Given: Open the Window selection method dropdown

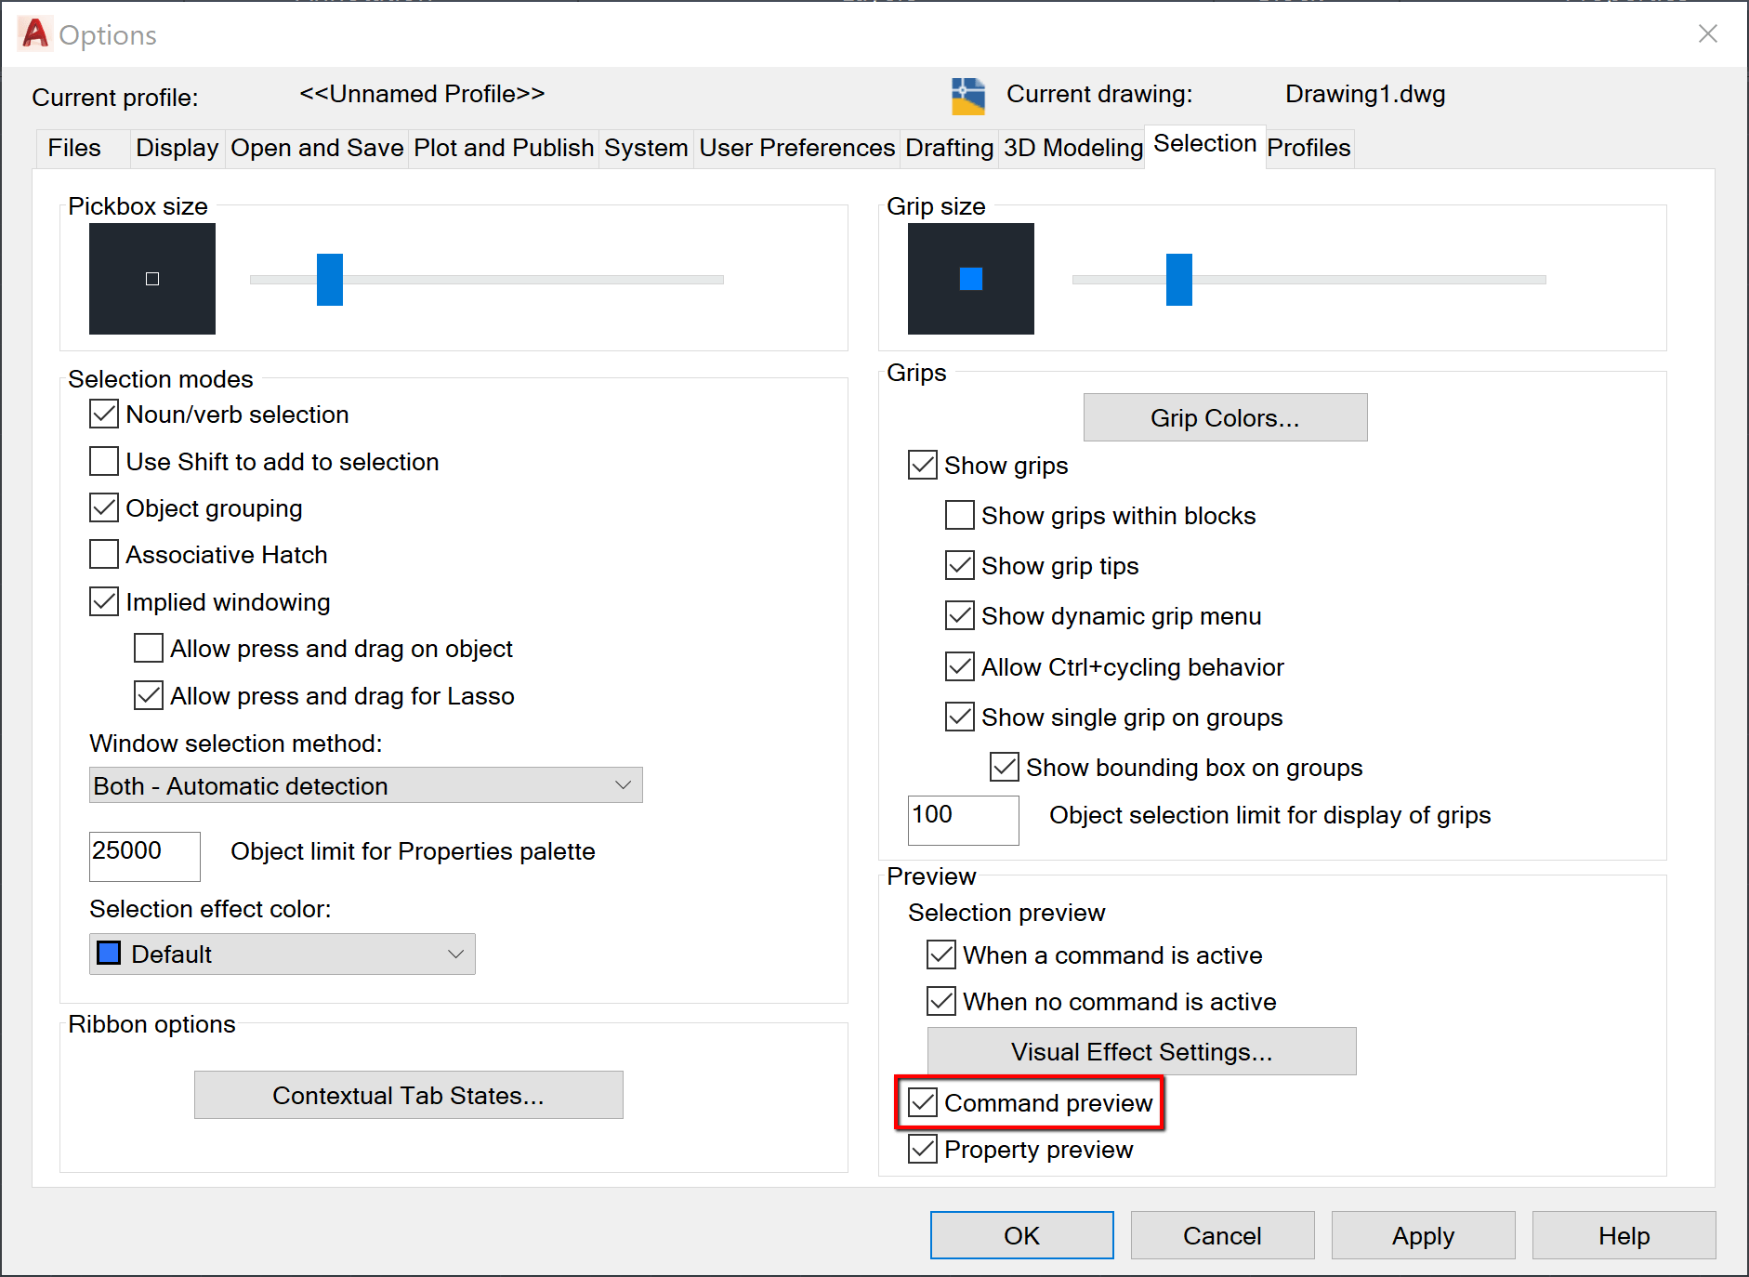Looking at the screenshot, I should pos(364,785).
